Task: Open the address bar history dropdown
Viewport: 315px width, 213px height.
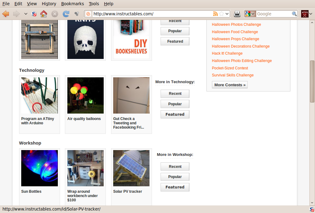Action: tap(227, 14)
